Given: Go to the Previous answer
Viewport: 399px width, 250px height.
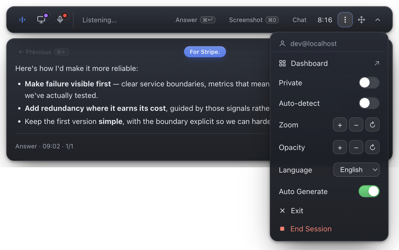Looking at the screenshot, I should [x=44, y=52].
